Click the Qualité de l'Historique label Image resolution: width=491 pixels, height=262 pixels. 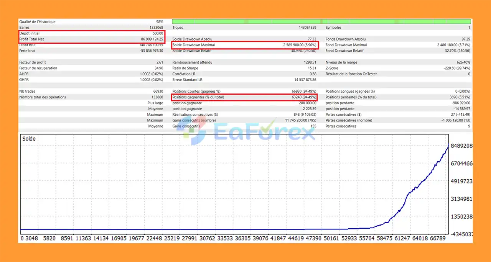(37, 22)
